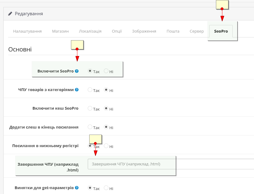This screenshot has width=254, height=194.
Task: Enable Включити кеш SeoPro with Так
Action: (x=90, y=108)
